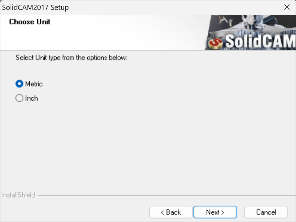The image size is (296, 222).
Task: Click the right arrow on Next button
Action: (x=223, y=212)
